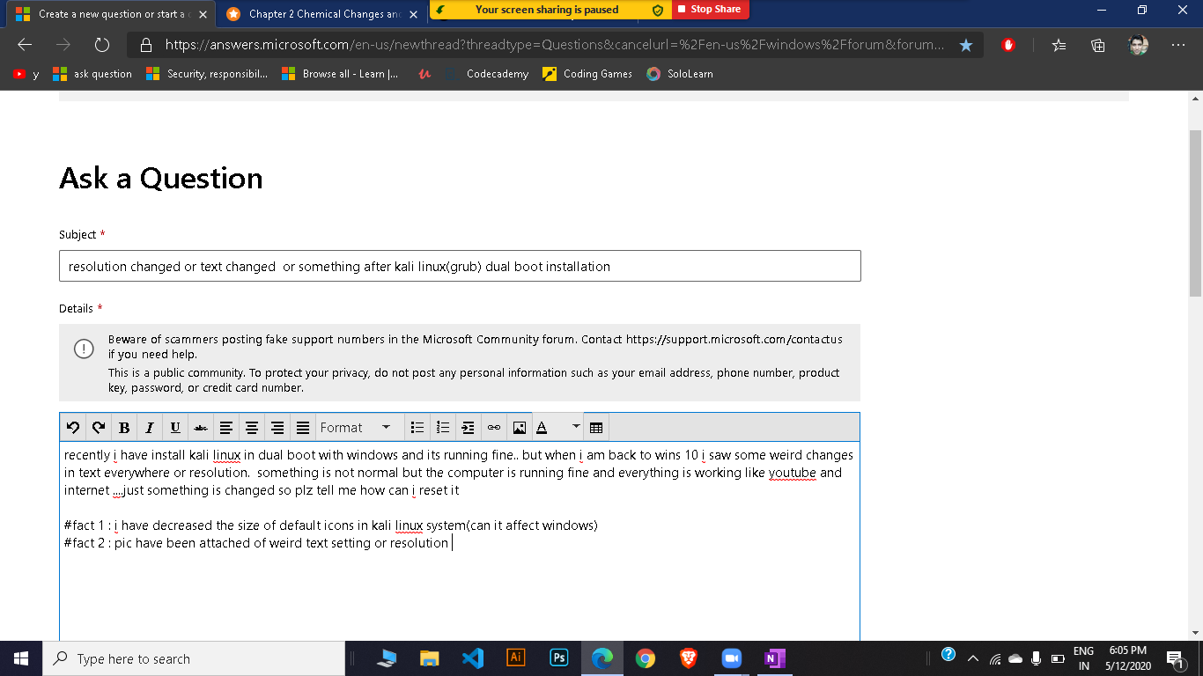1203x676 pixels.
Task: Insert a table
Action: 596,428
